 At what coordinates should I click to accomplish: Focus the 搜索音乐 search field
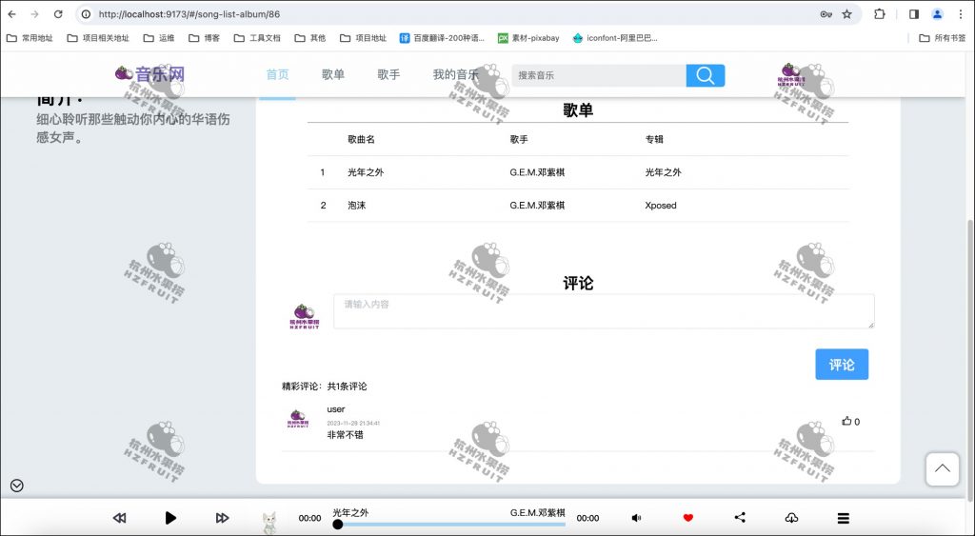[599, 75]
